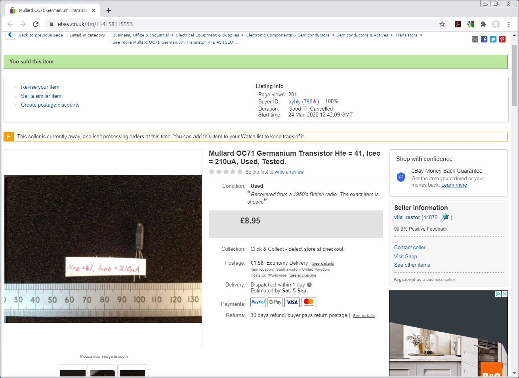
Task: Click the main transistor product image
Action: click(103, 249)
